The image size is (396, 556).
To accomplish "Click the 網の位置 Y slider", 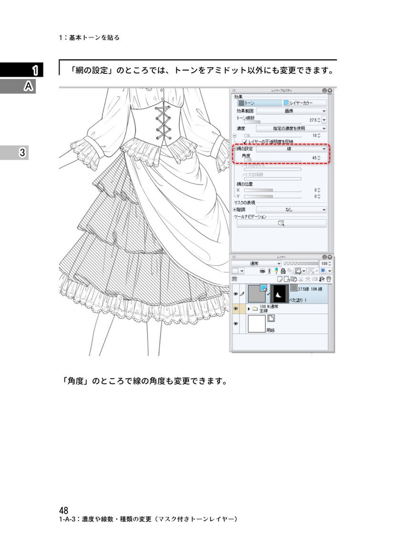I will (x=273, y=196).
